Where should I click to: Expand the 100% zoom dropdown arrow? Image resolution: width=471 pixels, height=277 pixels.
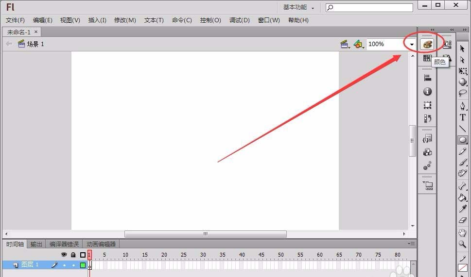pos(412,44)
